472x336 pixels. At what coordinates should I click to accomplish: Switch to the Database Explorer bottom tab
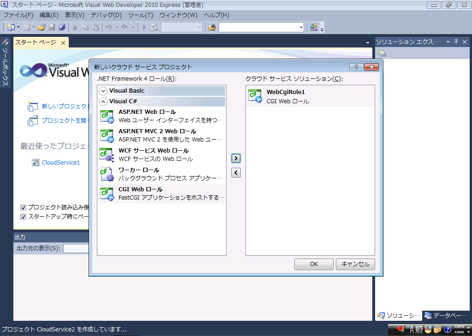[446, 315]
